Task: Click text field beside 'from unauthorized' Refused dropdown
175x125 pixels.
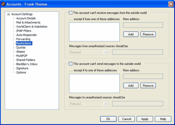Action: [x=137, y=52]
